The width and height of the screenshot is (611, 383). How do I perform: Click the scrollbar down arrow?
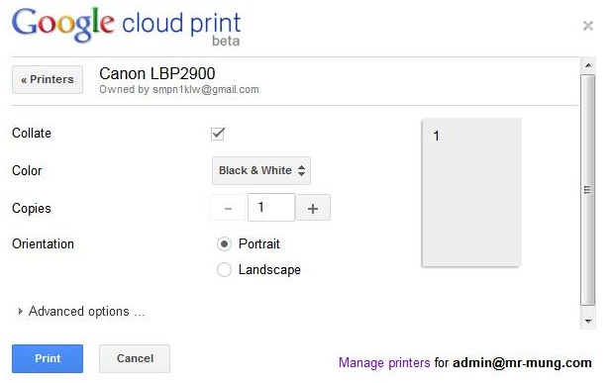pyautogui.click(x=588, y=322)
